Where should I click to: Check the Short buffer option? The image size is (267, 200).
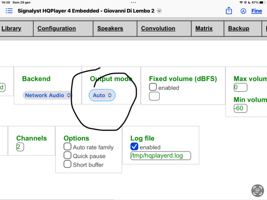click(x=67, y=164)
